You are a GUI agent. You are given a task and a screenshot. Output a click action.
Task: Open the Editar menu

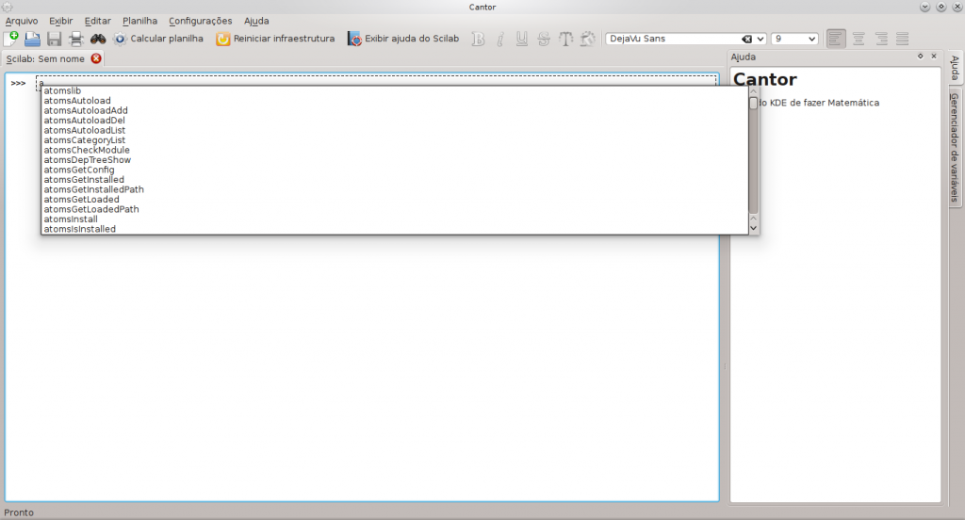[x=98, y=21]
